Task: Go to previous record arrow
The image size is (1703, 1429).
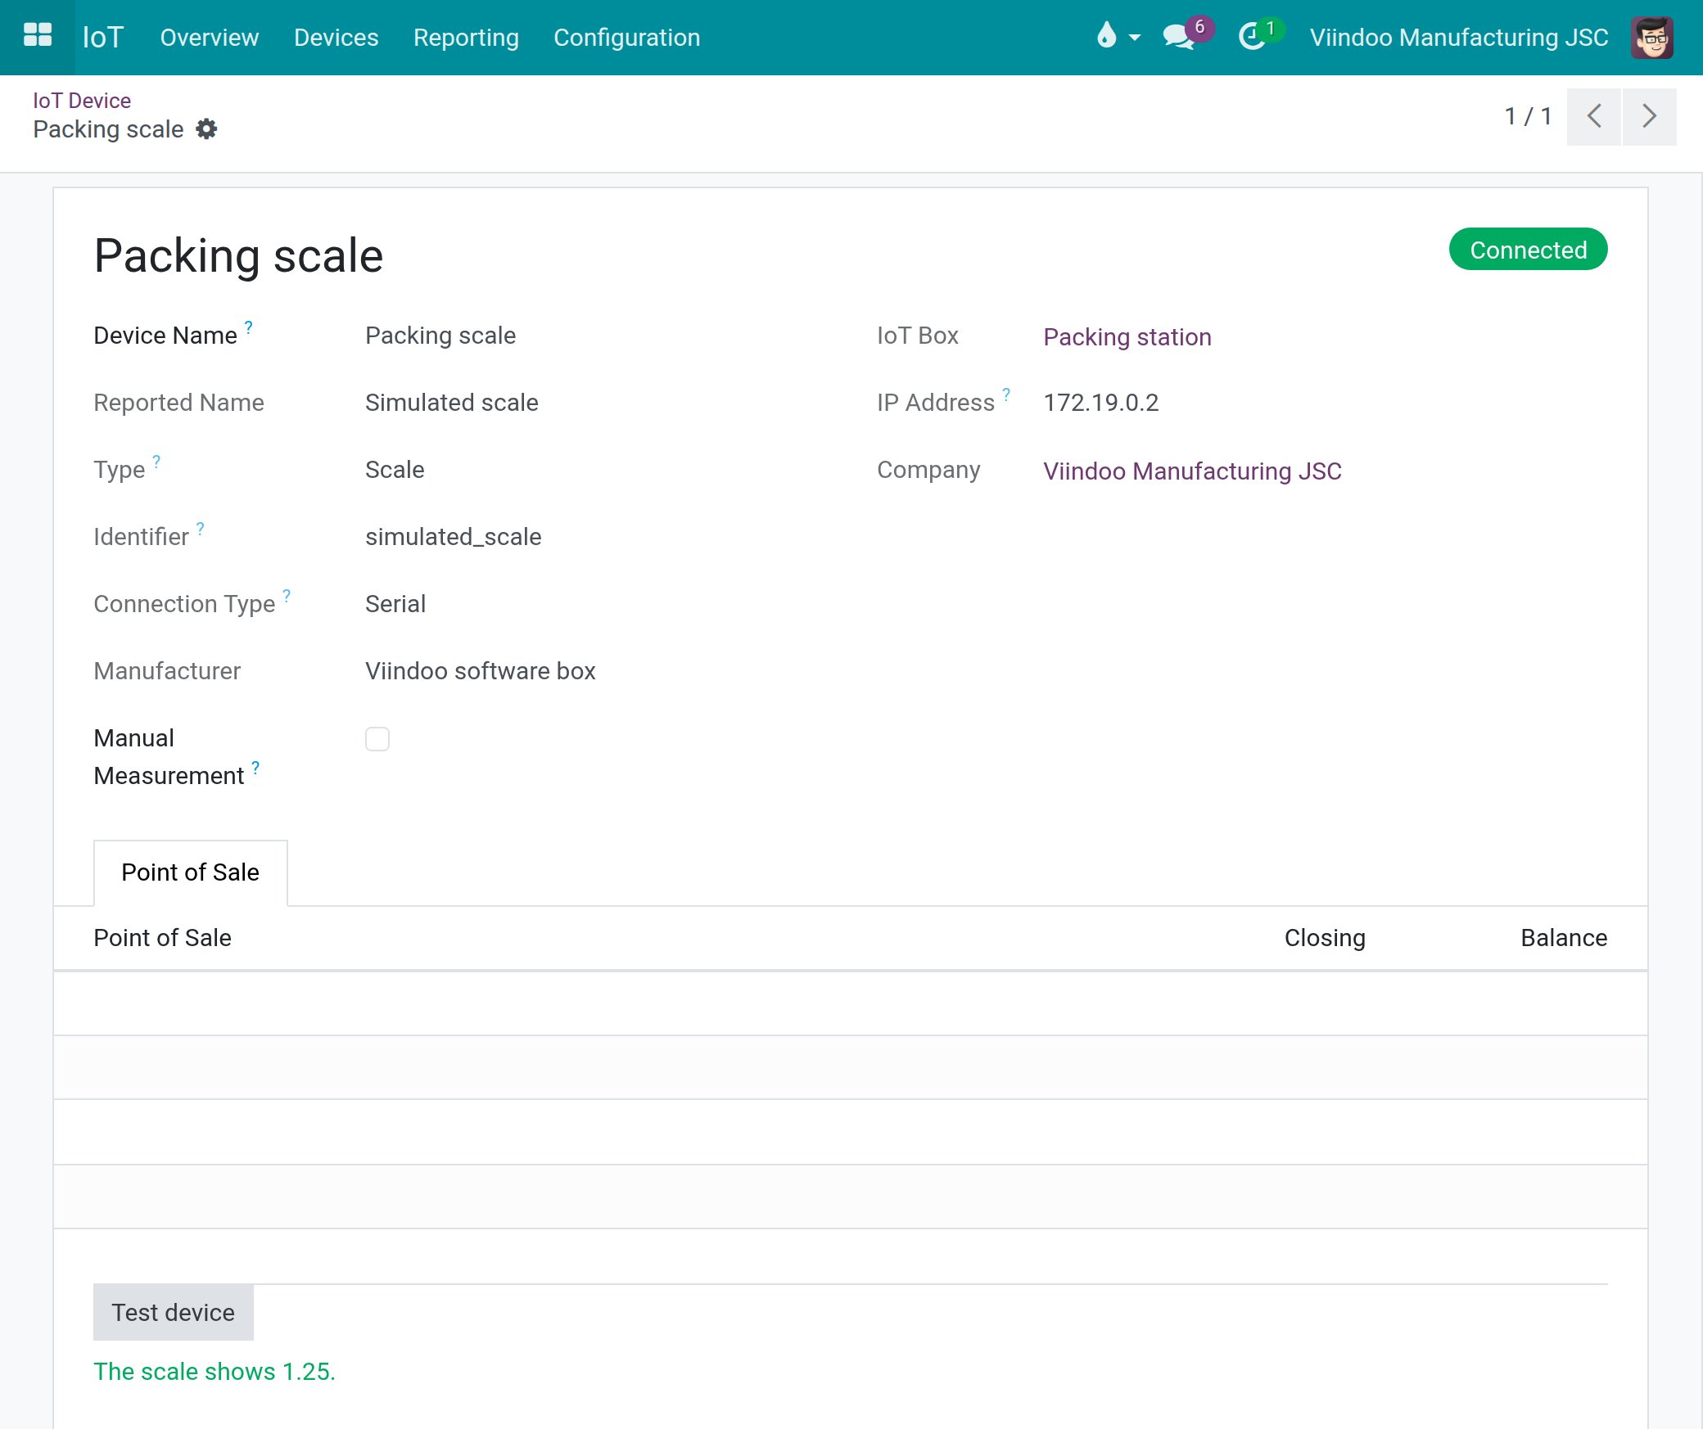Action: click(1593, 117)
